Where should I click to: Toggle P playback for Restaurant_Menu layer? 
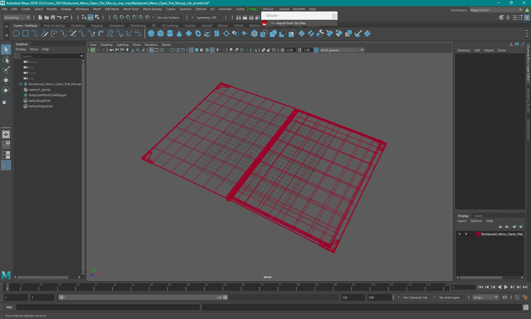(466, 234)
